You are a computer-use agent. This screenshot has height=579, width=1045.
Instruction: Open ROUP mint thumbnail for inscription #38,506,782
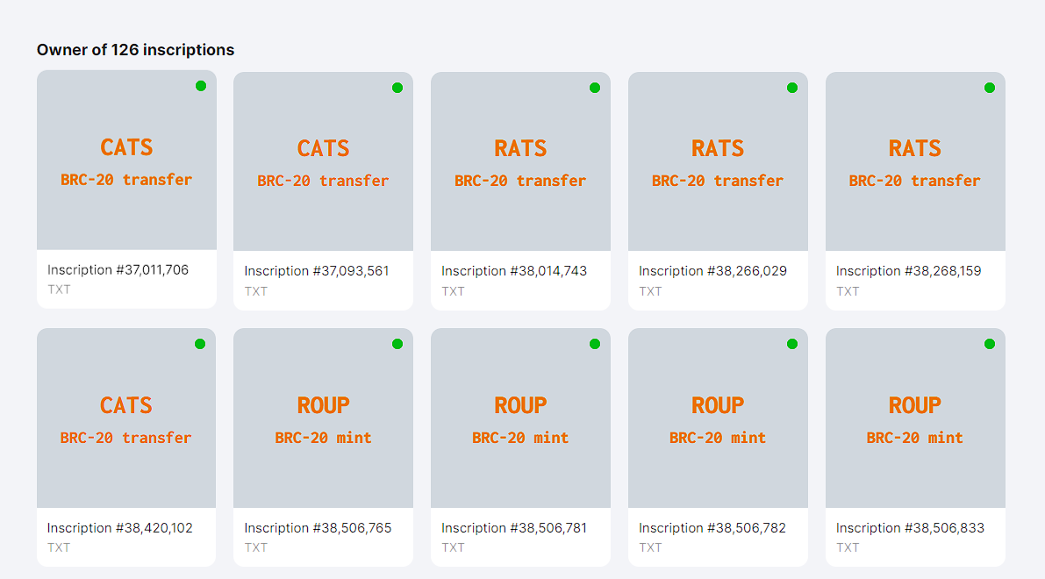click(x=718, y=418)
